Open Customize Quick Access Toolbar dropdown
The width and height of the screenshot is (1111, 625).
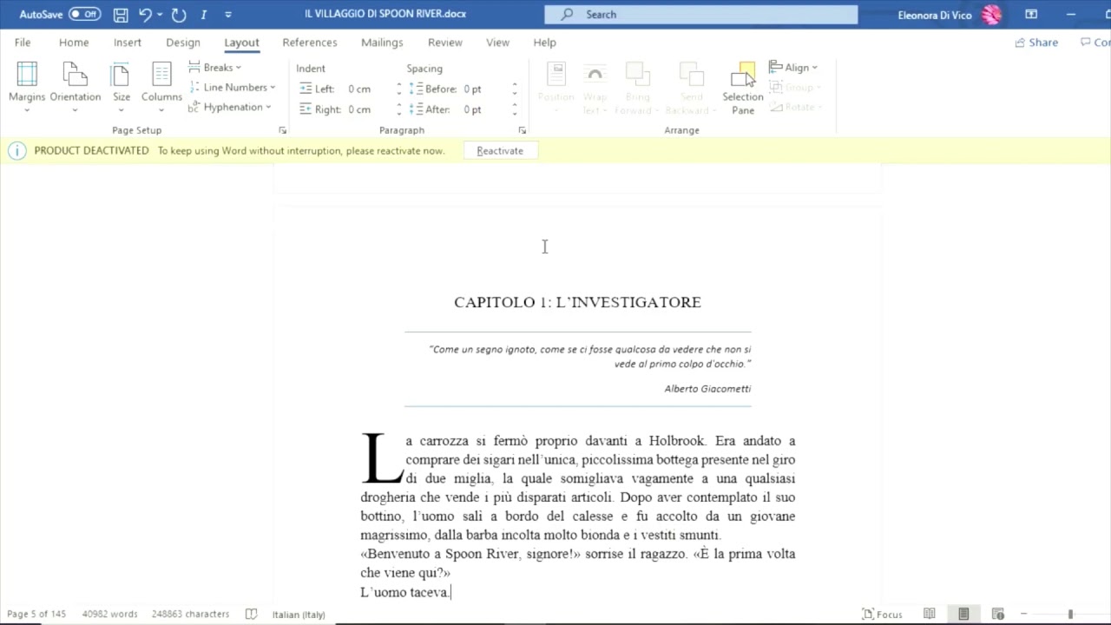228,15
